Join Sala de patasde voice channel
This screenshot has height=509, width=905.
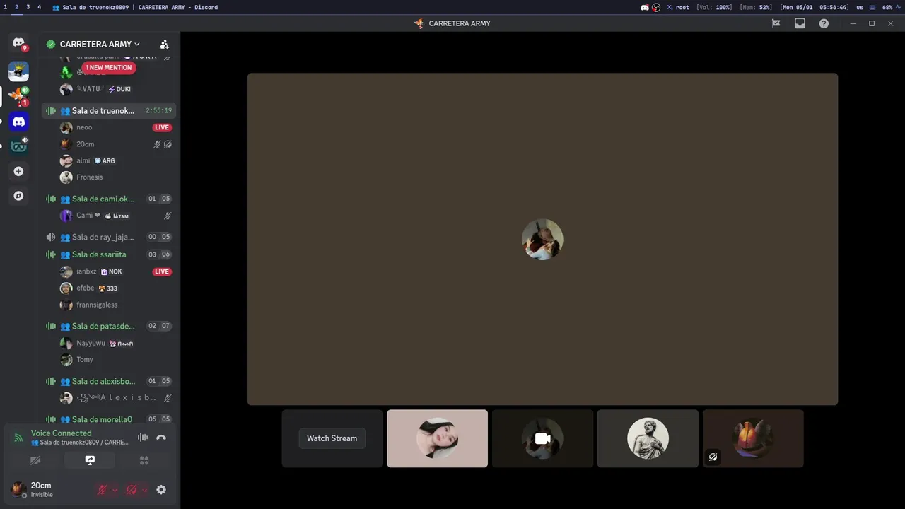tap(109, 326)
